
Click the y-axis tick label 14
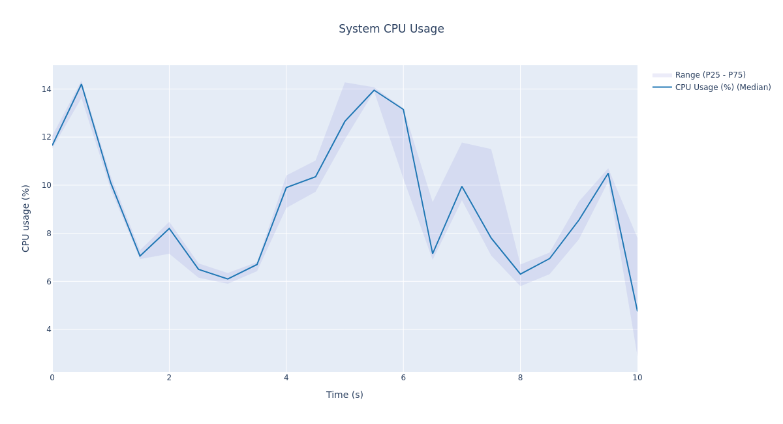(46, 89)
